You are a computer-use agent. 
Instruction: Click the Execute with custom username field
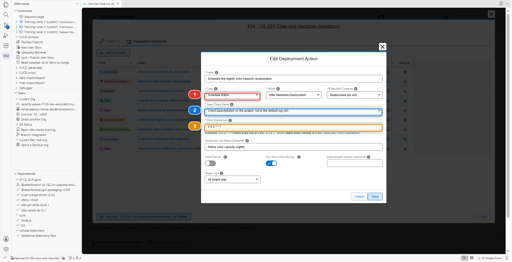[x=355, y=163]
